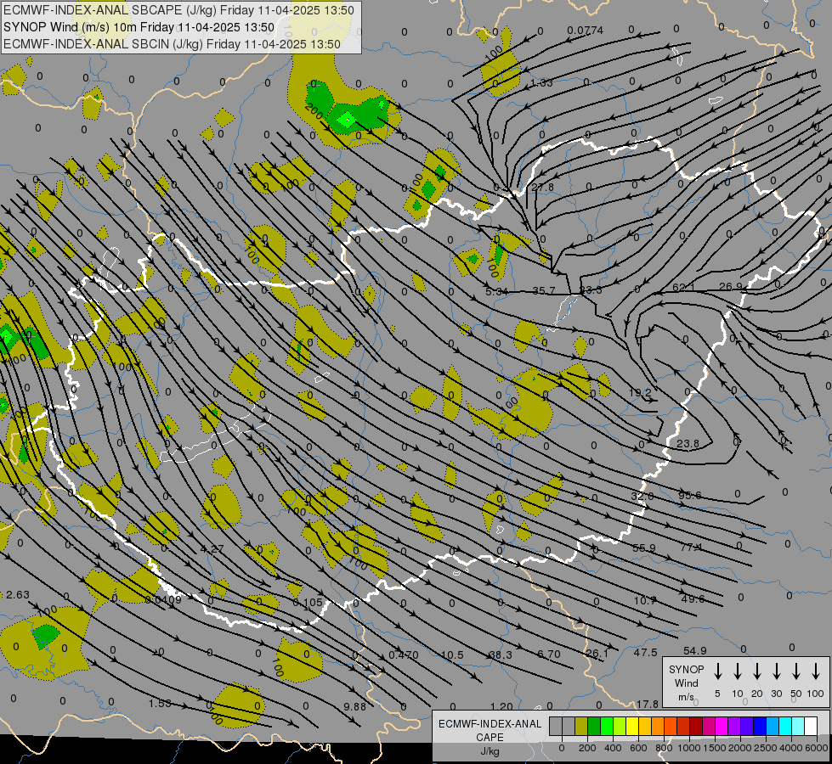Select the cyan swatch before 4000 tick
Image resolution: width=832 pixels, height=764 pixels.
coord(785,726)
